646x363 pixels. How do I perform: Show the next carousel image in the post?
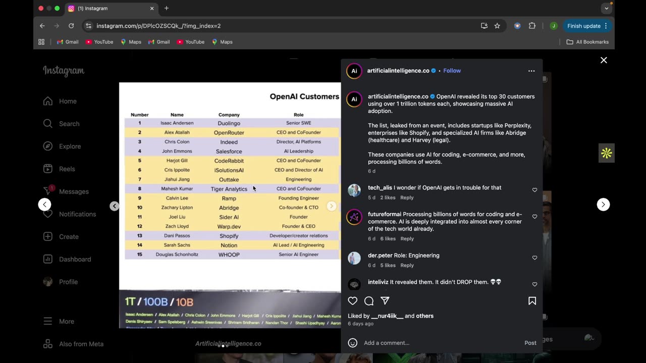pyautogui.click(x=332, y=206)
